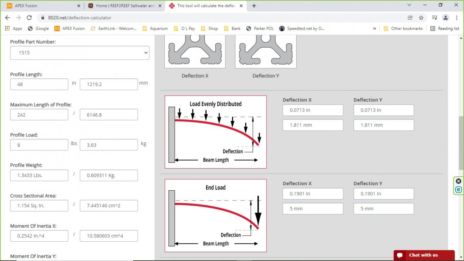Open the Other bookmarks folder
The width and height of the screenshot is (464, 261).
(403, 29)
